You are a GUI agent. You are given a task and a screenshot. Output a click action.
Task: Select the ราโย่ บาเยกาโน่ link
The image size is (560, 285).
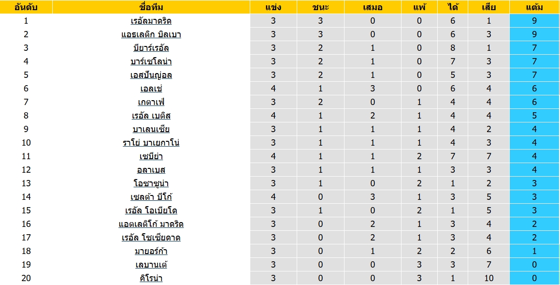coord(151,143)
